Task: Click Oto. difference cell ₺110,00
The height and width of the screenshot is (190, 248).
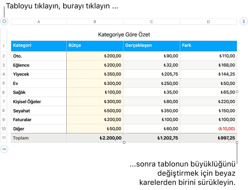Action: coord(209,56)
